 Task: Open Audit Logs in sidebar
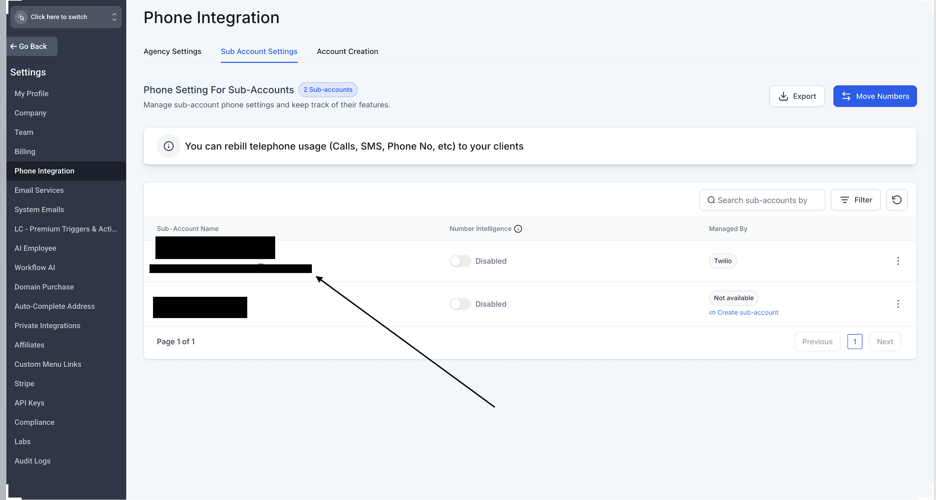(32, 461)
